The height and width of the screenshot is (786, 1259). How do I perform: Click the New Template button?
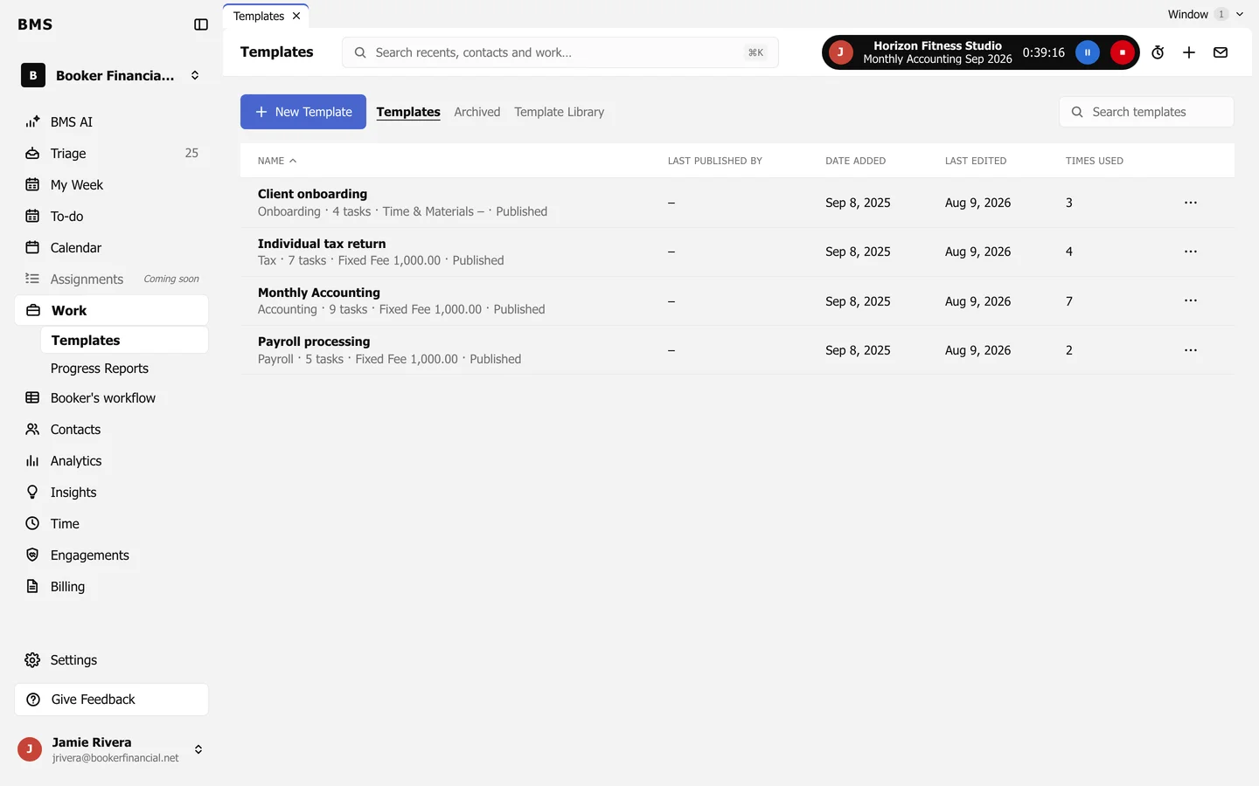pyautogui.click(x=303, y=112)
